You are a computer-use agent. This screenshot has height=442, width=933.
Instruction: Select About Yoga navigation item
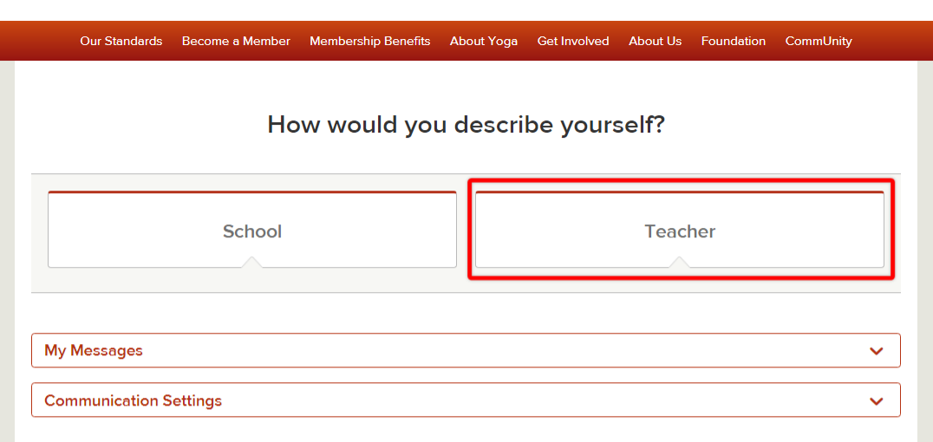(484, 41)
